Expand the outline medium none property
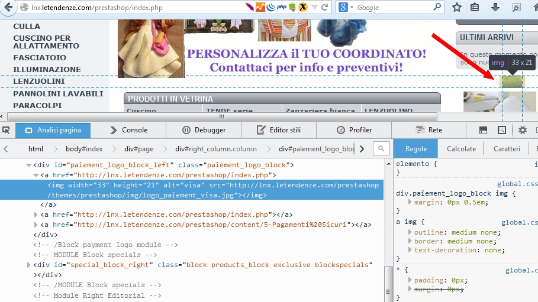The image size is (538, 302). [410, 232]
